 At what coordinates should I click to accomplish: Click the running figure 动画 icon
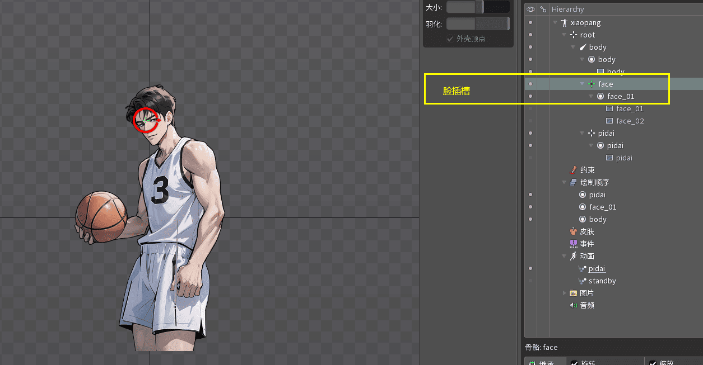pos(573,256)
